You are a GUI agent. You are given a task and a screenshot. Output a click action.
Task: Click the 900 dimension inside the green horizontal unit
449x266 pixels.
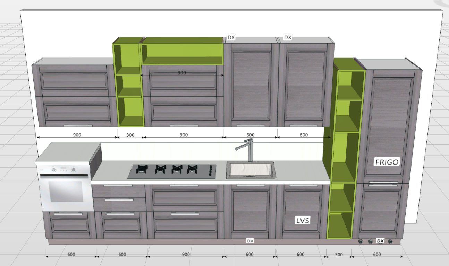(182, 73)
